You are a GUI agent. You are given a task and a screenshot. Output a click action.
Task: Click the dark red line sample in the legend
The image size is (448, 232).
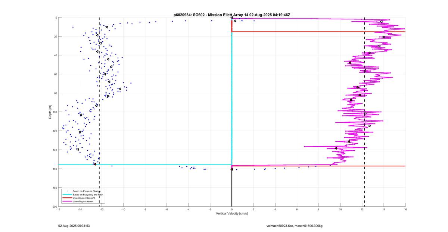pos(67,198)
